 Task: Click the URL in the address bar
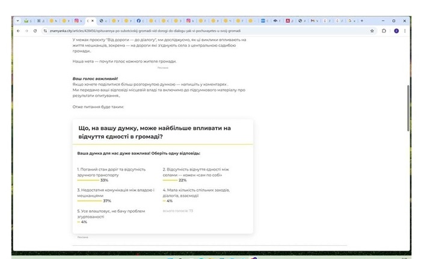145,31
